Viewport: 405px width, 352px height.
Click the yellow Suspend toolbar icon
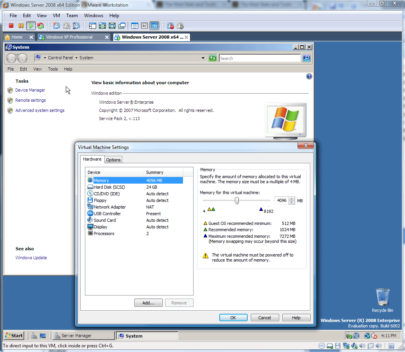21,26
